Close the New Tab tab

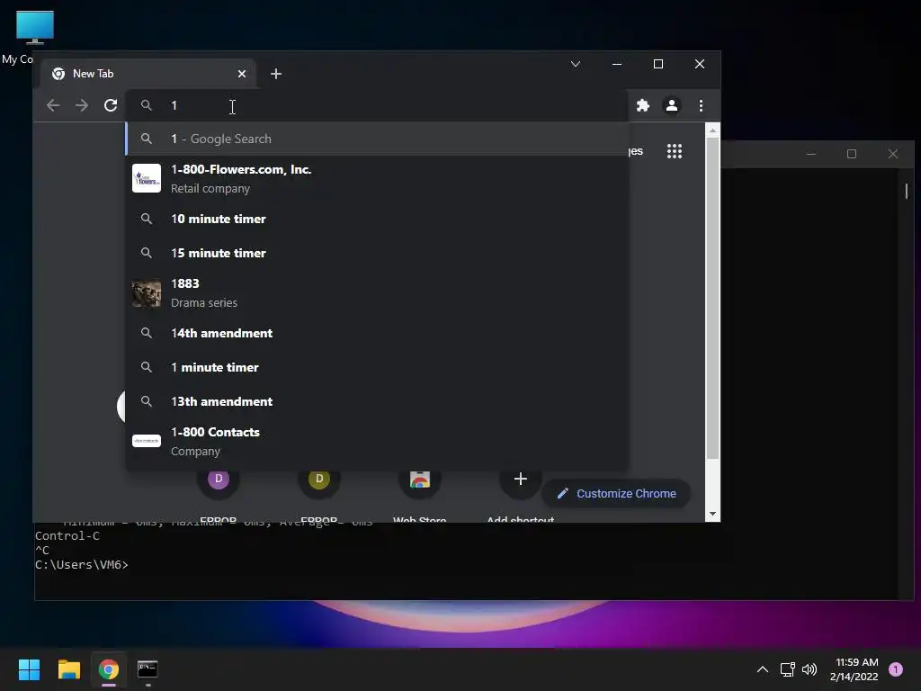(x=242, y=74)
